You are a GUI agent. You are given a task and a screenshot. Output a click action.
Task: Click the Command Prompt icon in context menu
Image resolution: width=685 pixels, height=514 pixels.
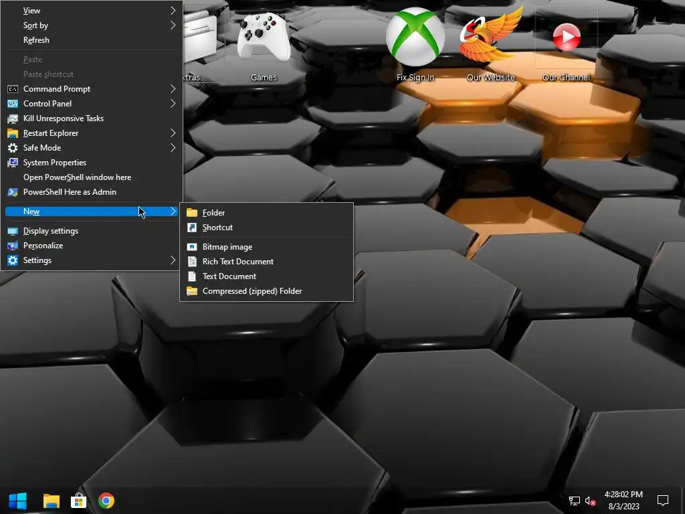point(13,89)
